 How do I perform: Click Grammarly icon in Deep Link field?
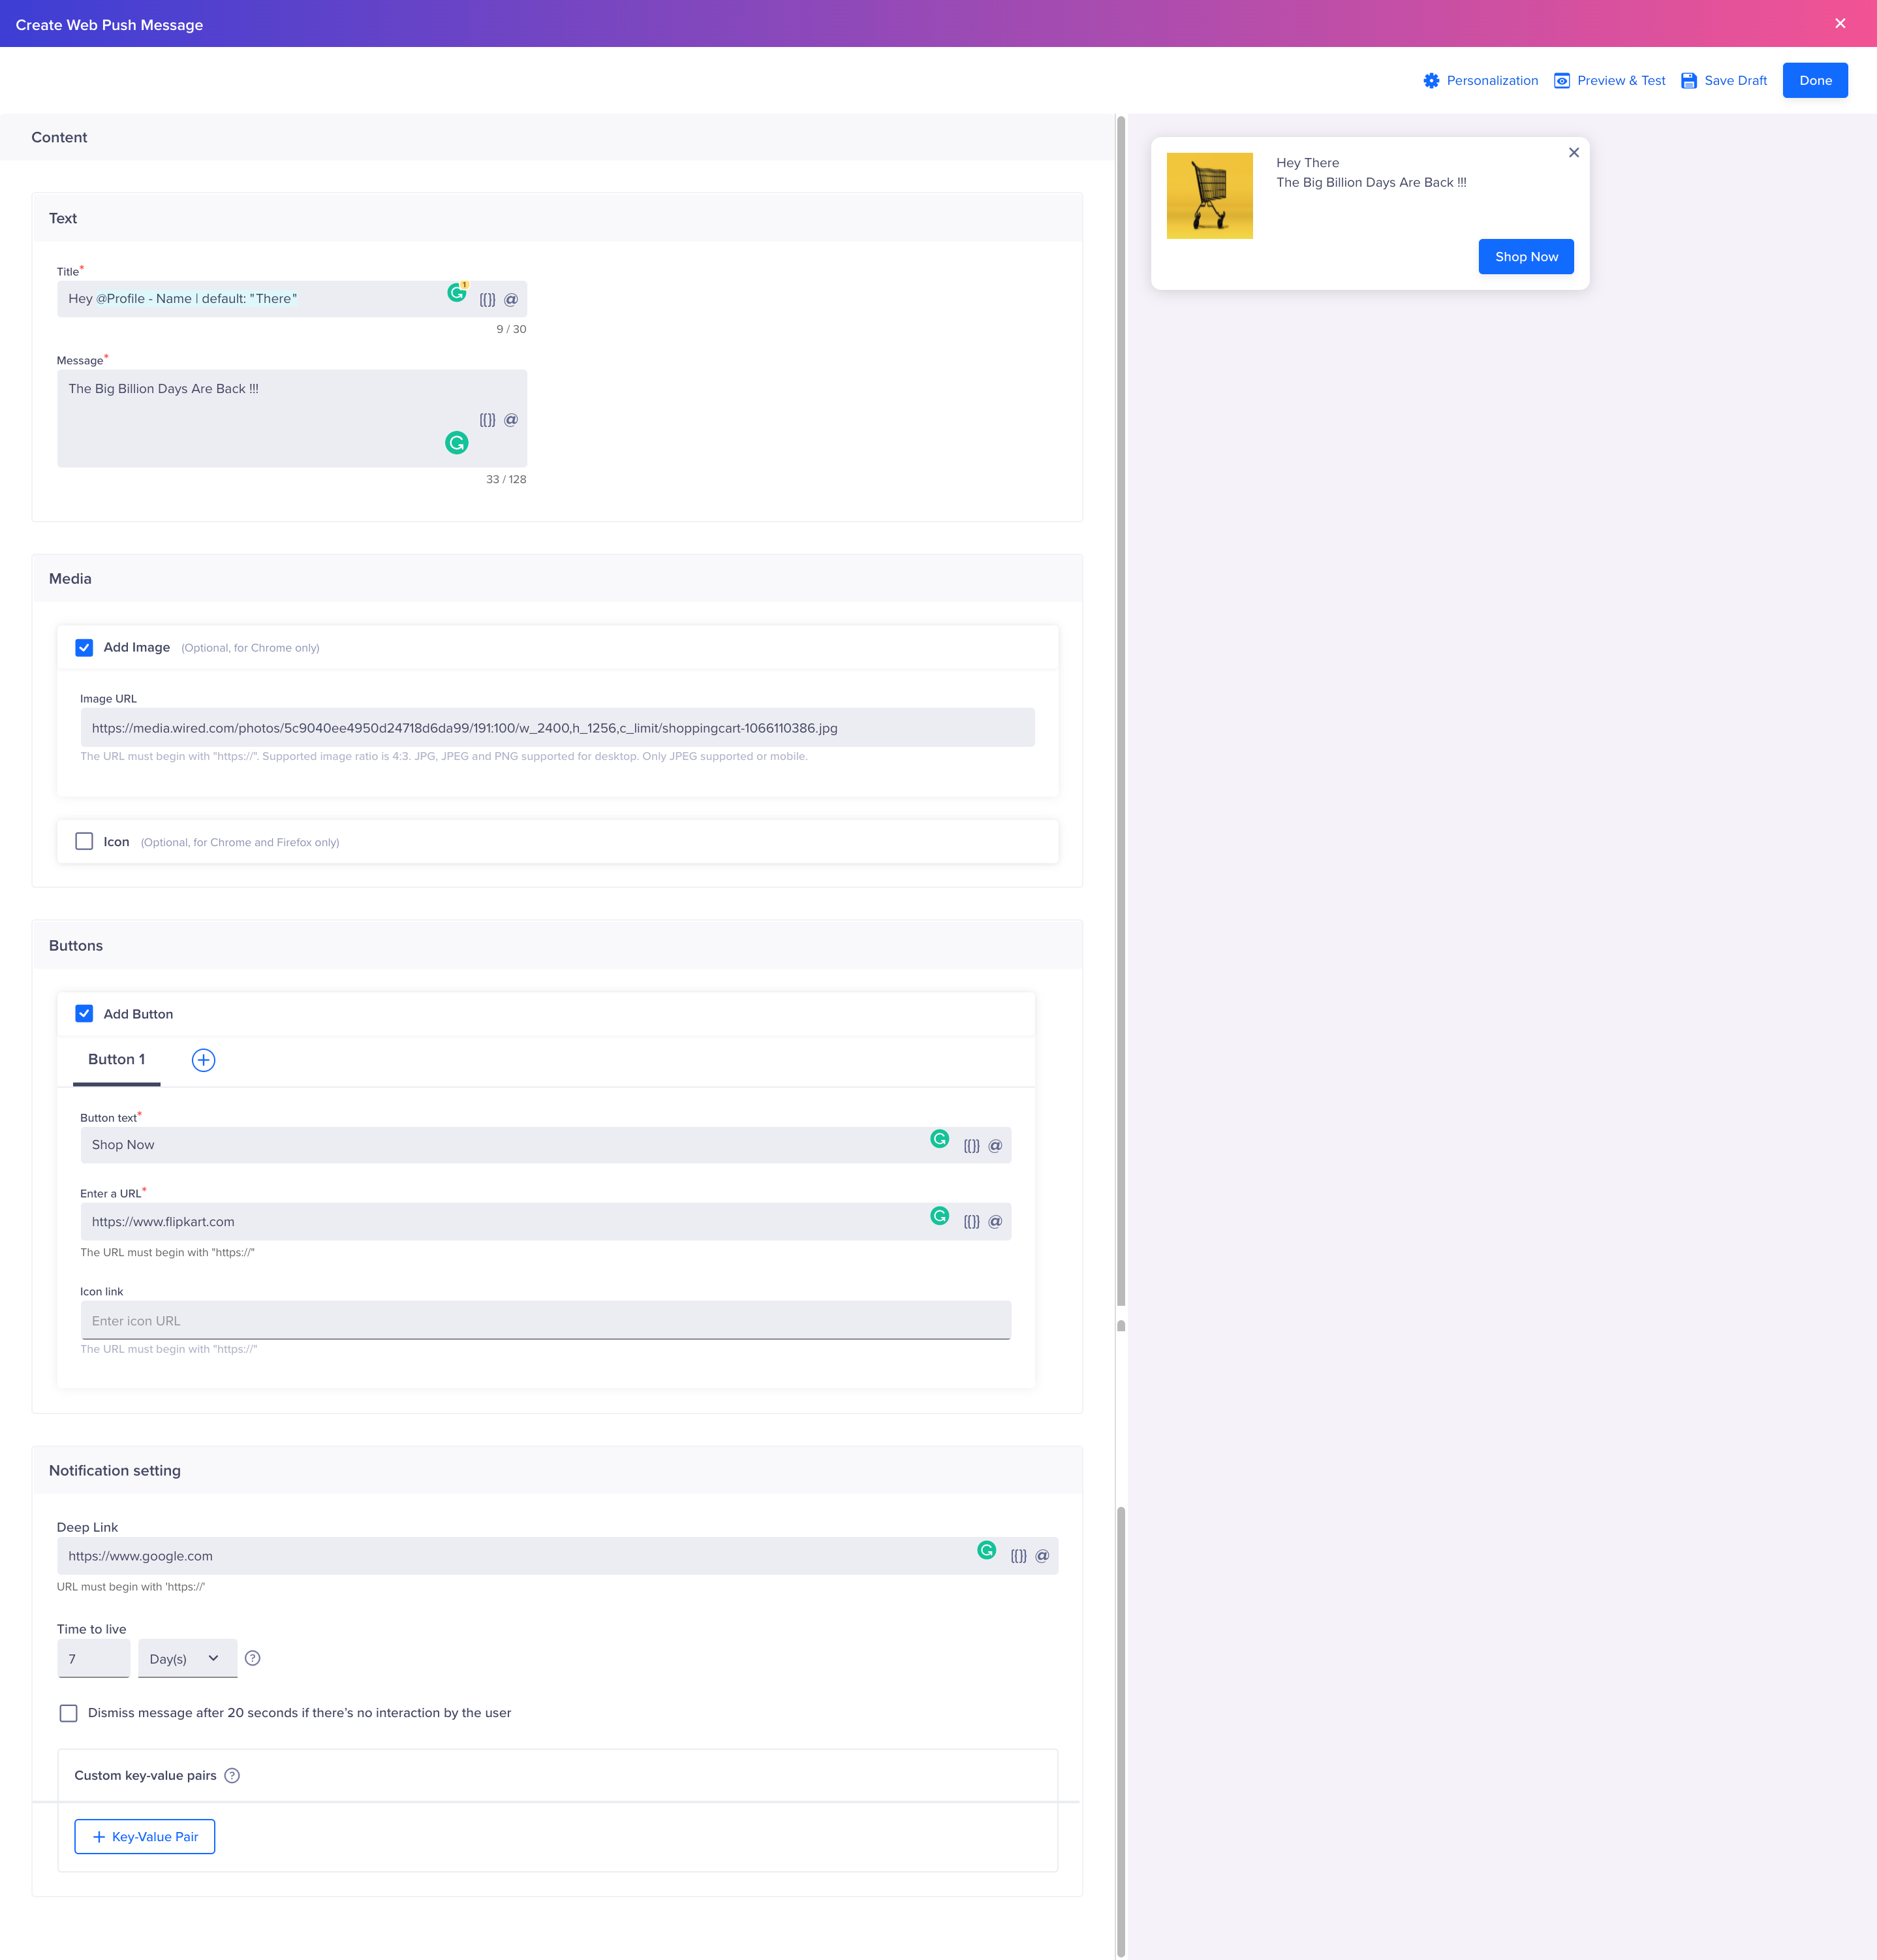(x=987, y=1550)
